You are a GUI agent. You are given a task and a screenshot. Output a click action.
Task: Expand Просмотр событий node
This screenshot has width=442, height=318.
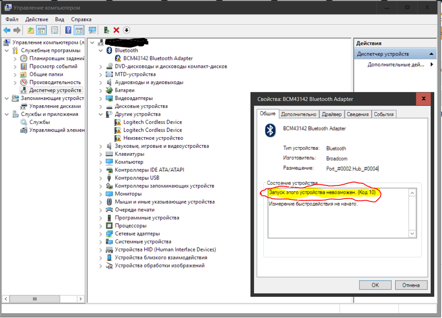pyautogui.click(x=15, y=67)
